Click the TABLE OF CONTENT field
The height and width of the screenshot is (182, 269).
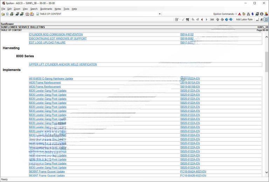pyautogui.click(x=99, y=14)
